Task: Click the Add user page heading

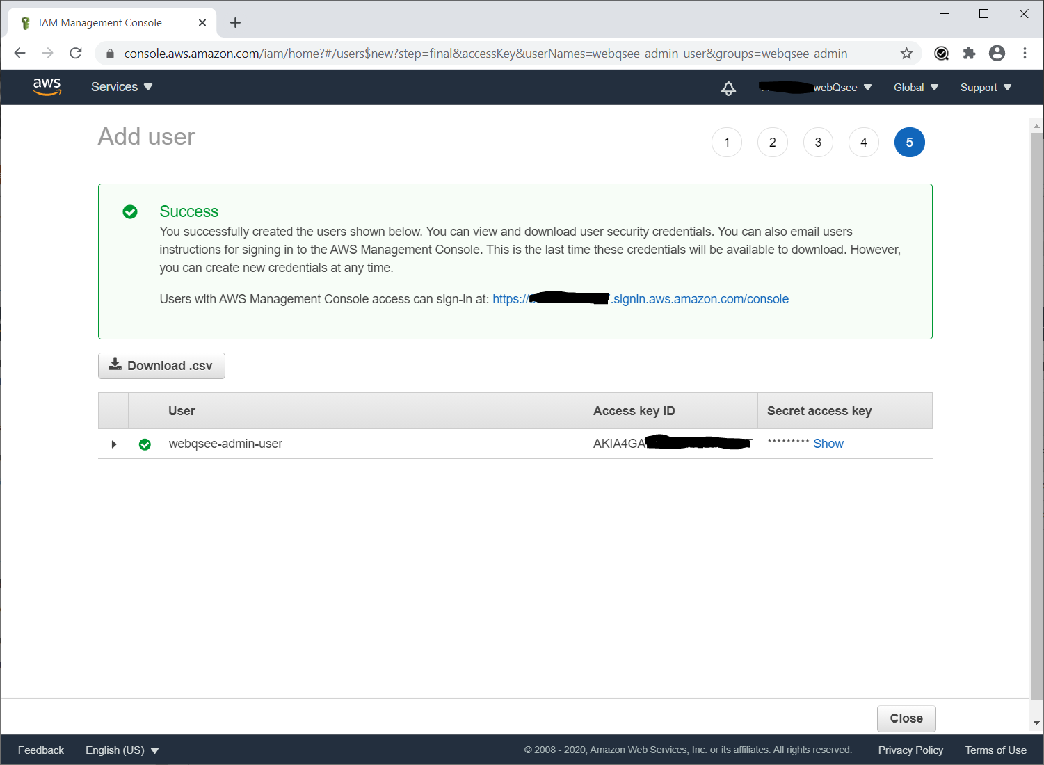Action: pyautogui.click(x=147, y=136)
